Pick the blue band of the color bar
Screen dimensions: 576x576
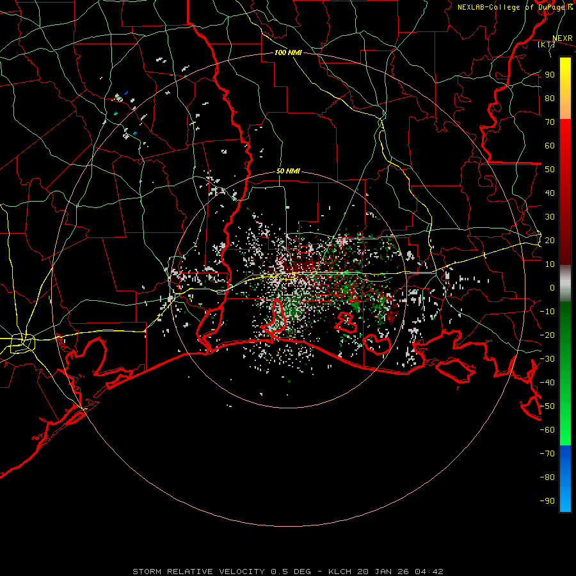[x=565, y=479]
